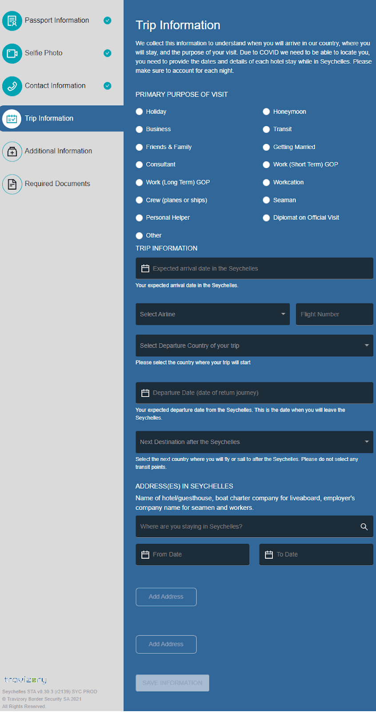Click the first Add Address button
The height and width of the screenshot is (712, 376).
[x=166, y=597]
